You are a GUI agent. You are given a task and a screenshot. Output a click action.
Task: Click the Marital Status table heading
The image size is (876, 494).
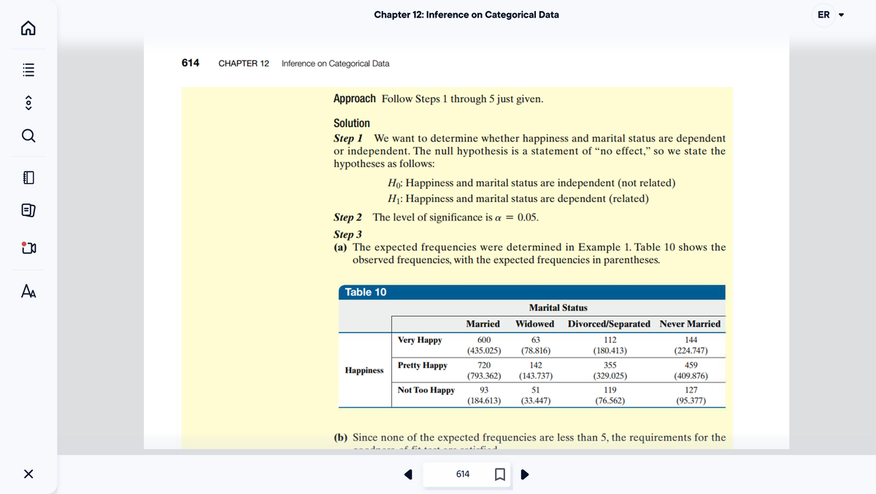(558, 308)
